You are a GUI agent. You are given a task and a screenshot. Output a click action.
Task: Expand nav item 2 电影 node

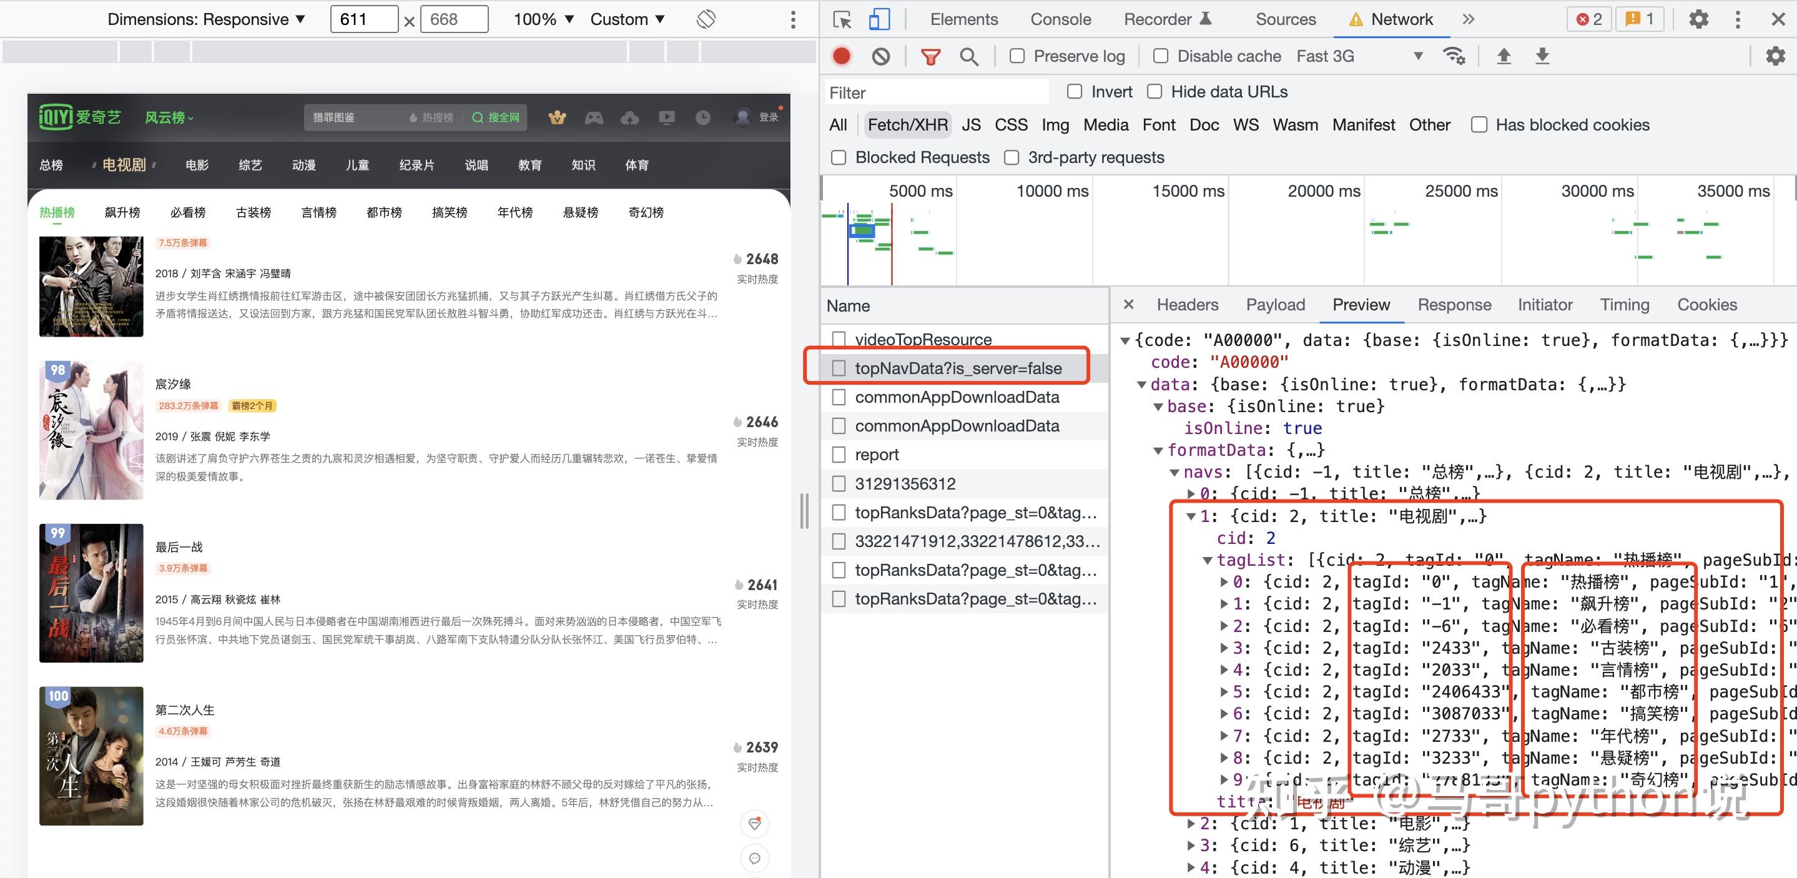(x=1191, y=824)
